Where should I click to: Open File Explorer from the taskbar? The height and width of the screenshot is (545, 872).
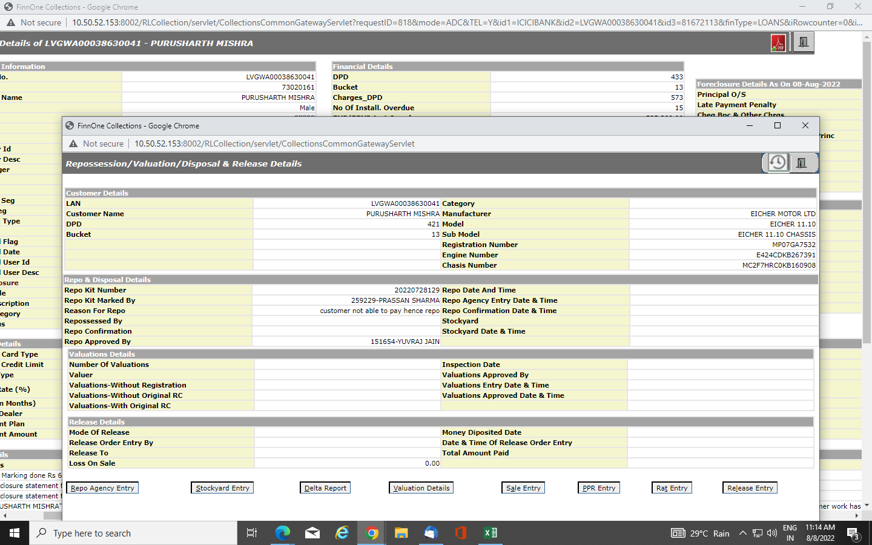click(401, 533)
